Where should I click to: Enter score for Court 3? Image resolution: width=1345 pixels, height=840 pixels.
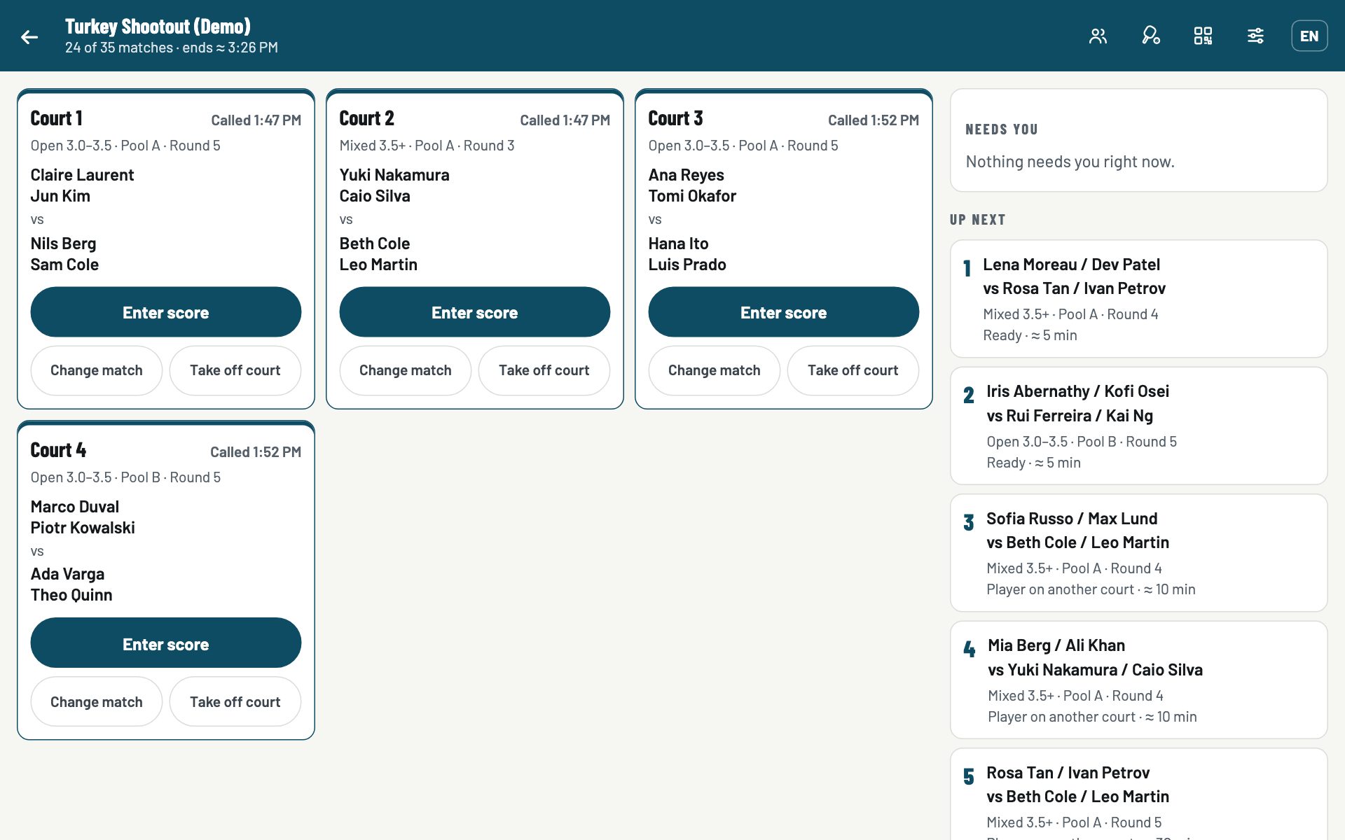[x=783, y=312]
